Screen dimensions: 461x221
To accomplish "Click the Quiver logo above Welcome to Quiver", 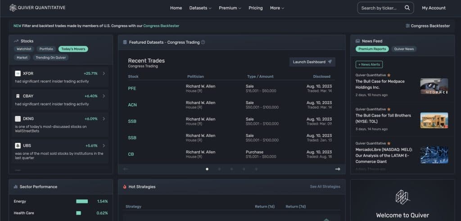I will coord(402,197).
